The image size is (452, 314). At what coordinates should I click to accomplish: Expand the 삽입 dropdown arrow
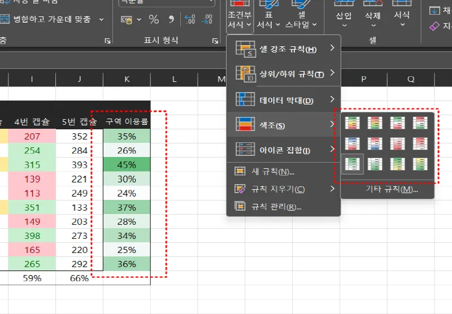(x=344, y=25)
